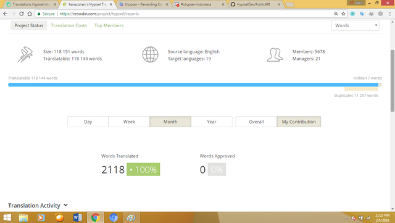This screenshot has height=223, width=395.
Task: Select the Week period toggle
Action: (x=129, y=122)
